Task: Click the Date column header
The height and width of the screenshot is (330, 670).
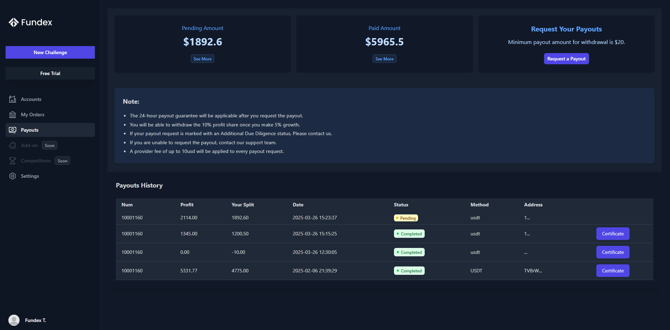Action: tap(298, 205)
